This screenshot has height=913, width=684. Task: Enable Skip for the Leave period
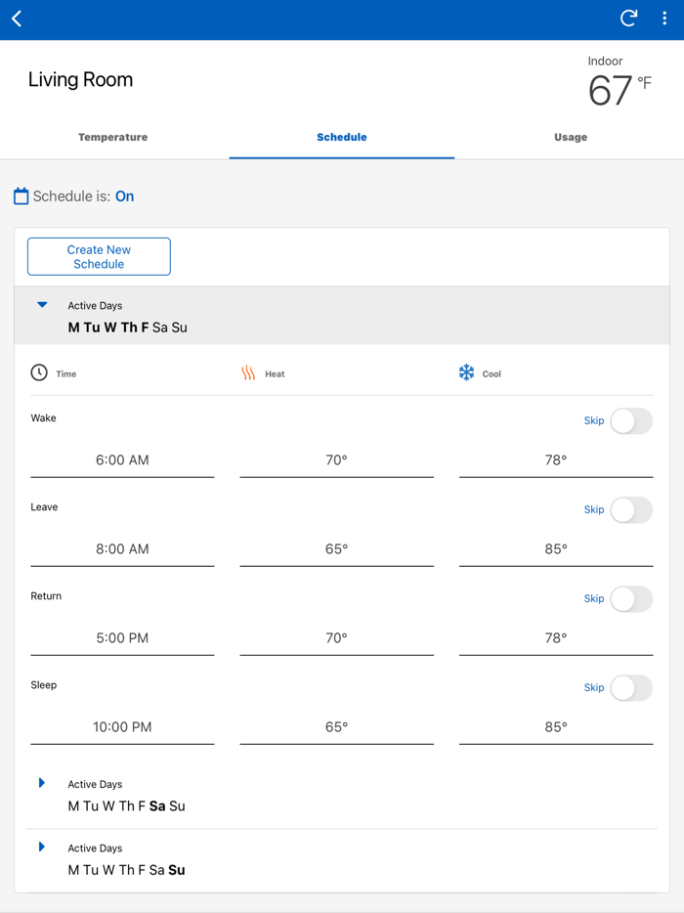[630, 510]
